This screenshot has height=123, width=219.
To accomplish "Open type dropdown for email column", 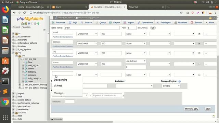I will tap(87, 34).
